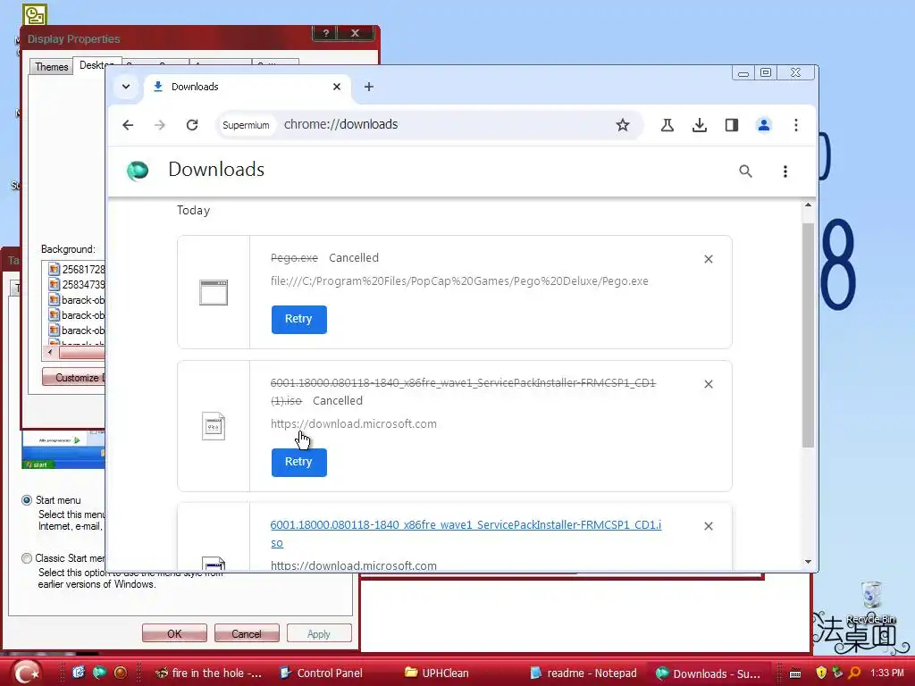915x686 pixels.
Task: Click the background list scroll-left arrow
Action: 50,352
